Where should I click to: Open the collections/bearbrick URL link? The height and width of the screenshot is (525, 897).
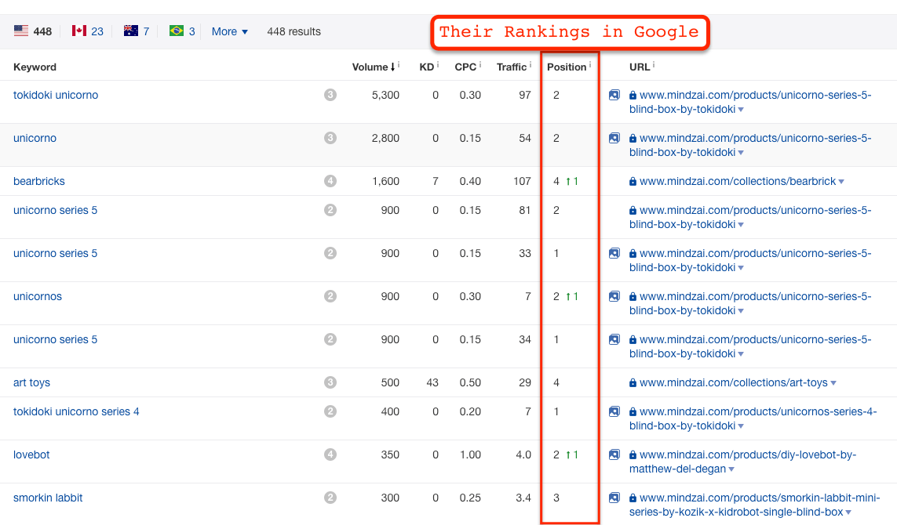738,181
